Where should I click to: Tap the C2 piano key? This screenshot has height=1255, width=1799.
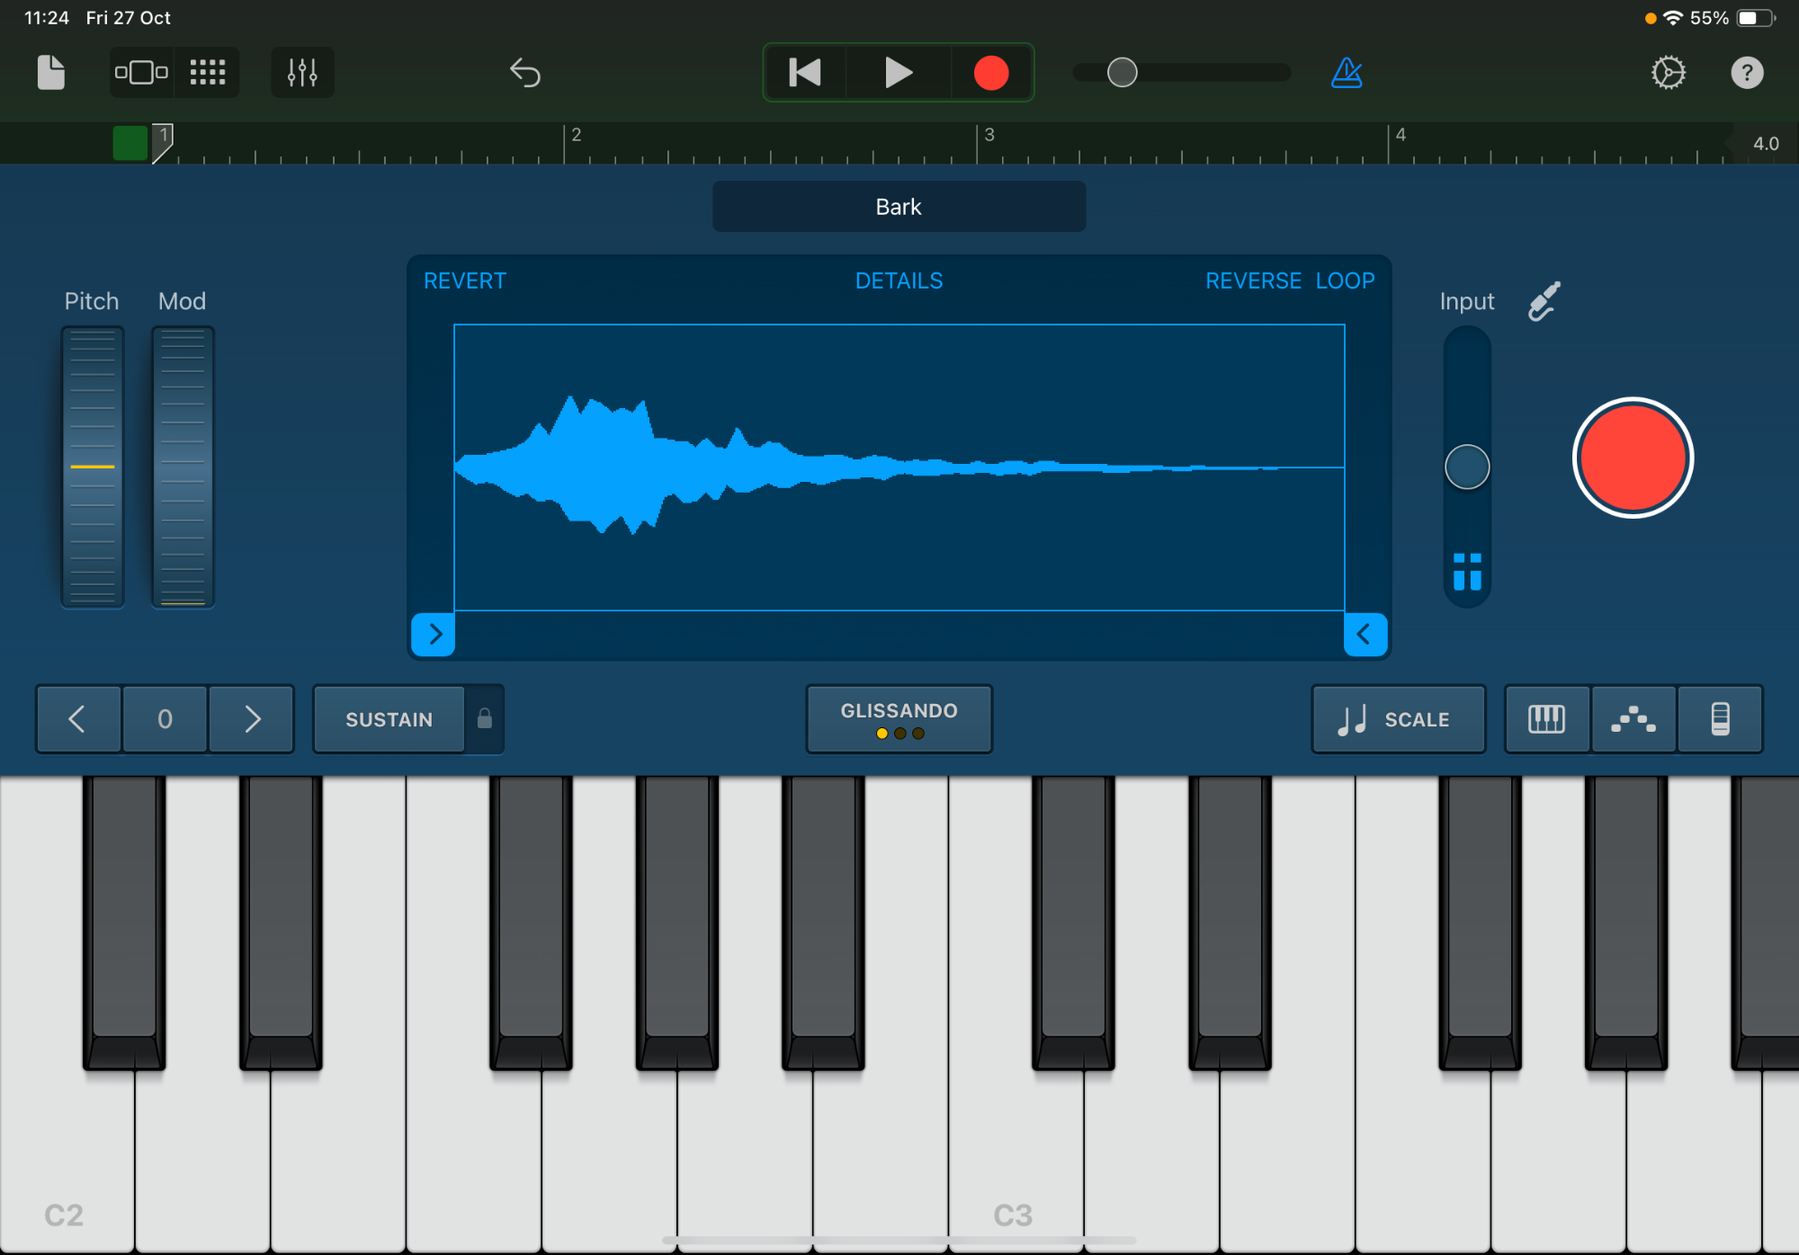tap(67, 1160)
